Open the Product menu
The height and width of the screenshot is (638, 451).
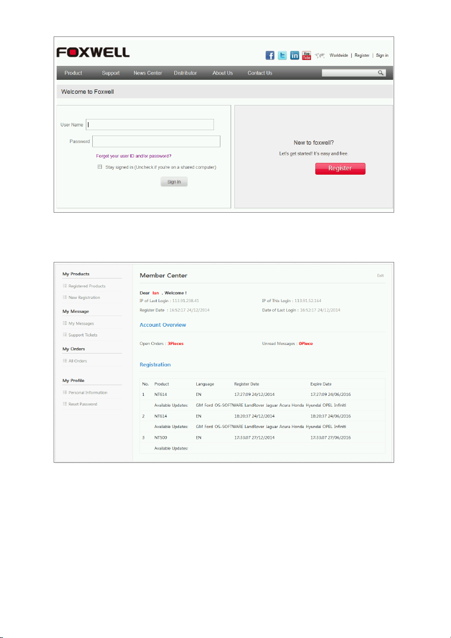[x=73, y=73]
